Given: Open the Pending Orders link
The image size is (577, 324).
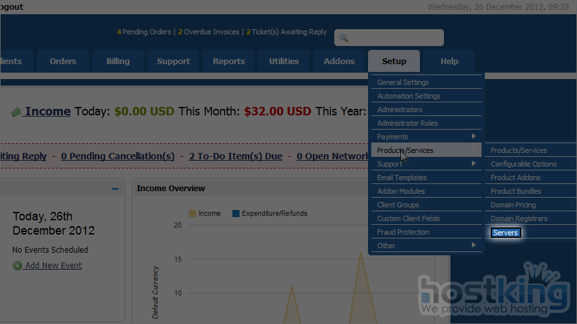Looking at the screenshot, I should [144, 32].
